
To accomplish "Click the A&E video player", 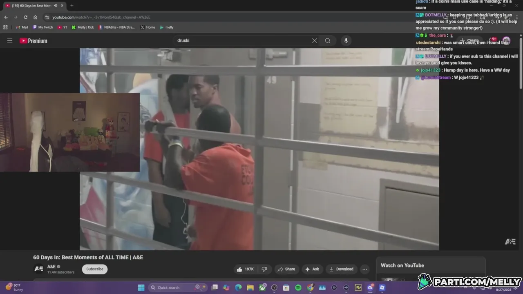I will pos(259,149).
